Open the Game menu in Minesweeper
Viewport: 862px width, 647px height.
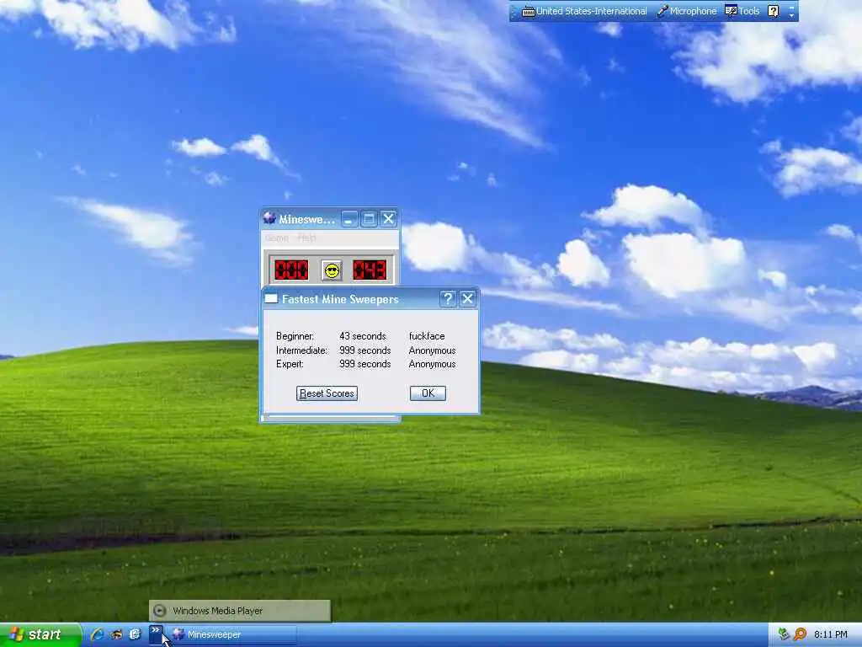pos(276,238)
